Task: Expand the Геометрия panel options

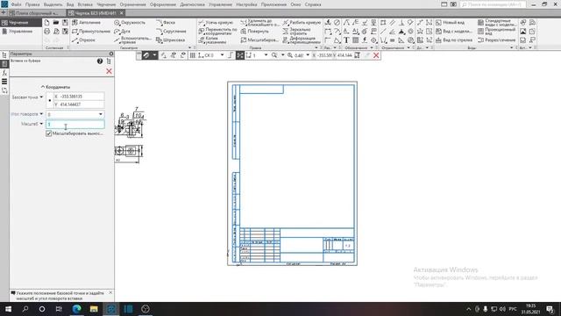Action: [x=190, y=47]
